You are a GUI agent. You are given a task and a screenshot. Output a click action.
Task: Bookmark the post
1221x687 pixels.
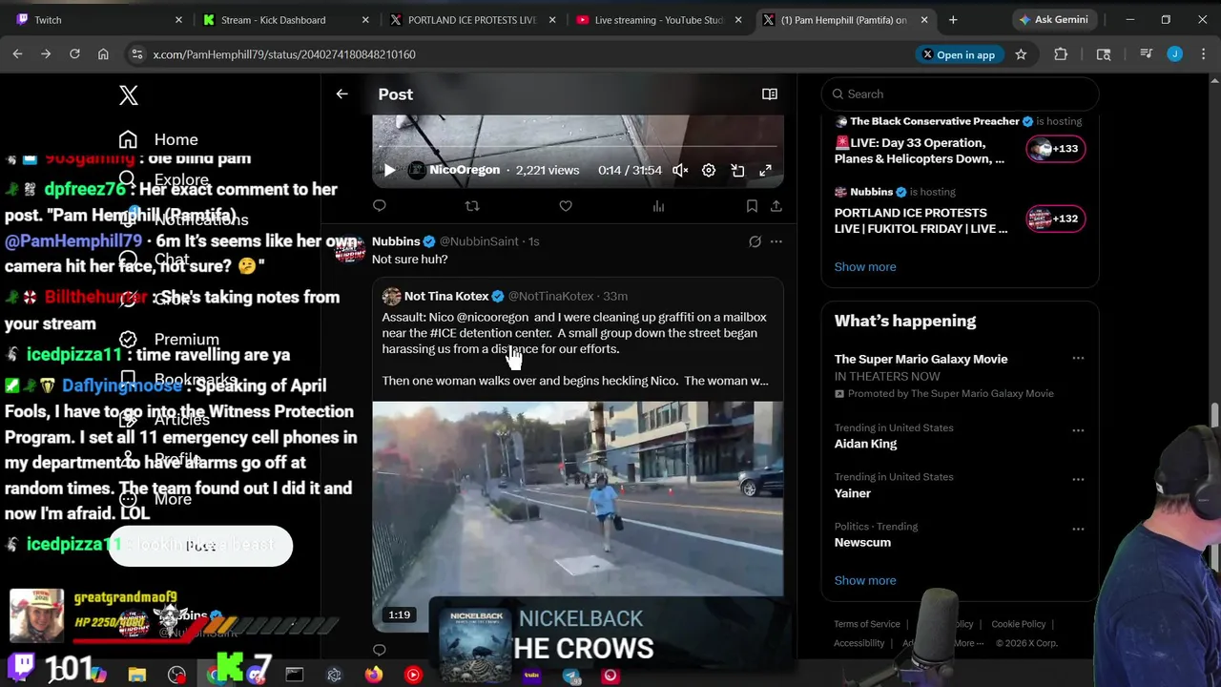[752, 205]
